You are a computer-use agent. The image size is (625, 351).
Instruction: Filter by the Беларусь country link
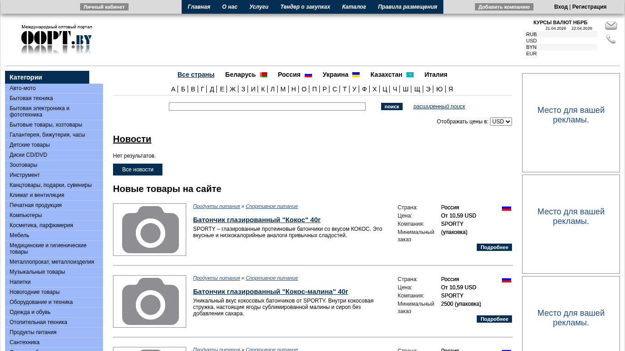coord(240,74)
